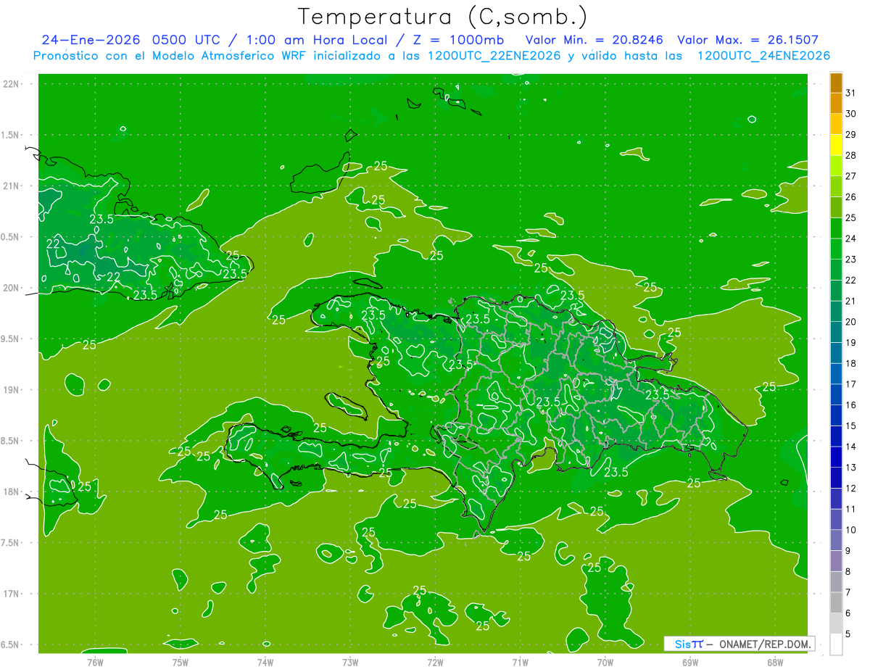
Task: Click the 71W longitude label
Action: [x=520, y=663]
